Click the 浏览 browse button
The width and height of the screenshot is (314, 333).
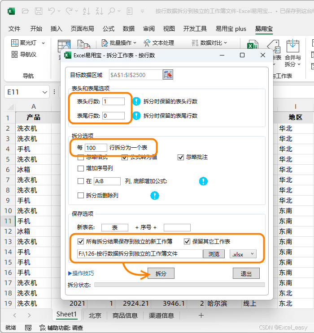[x=214, y=254]
